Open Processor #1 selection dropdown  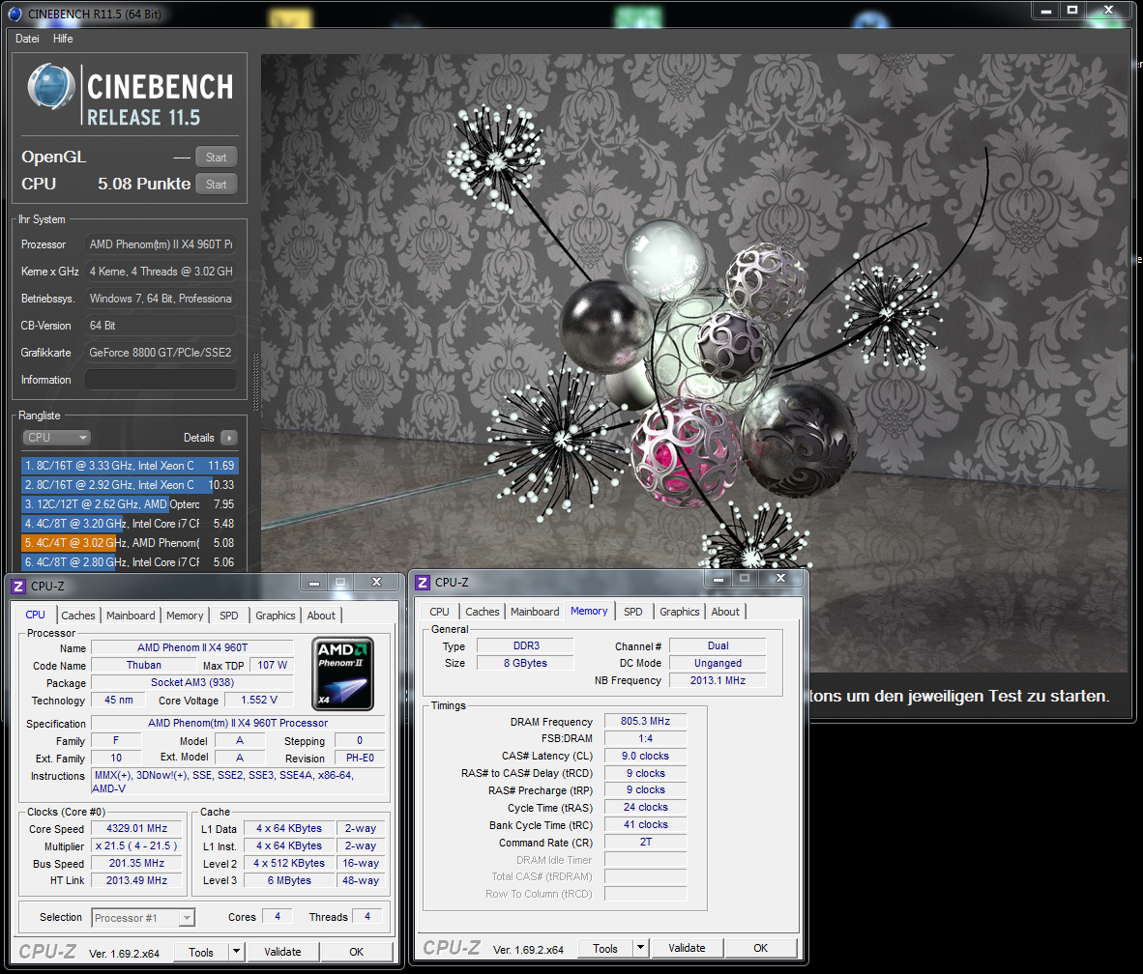143,918
